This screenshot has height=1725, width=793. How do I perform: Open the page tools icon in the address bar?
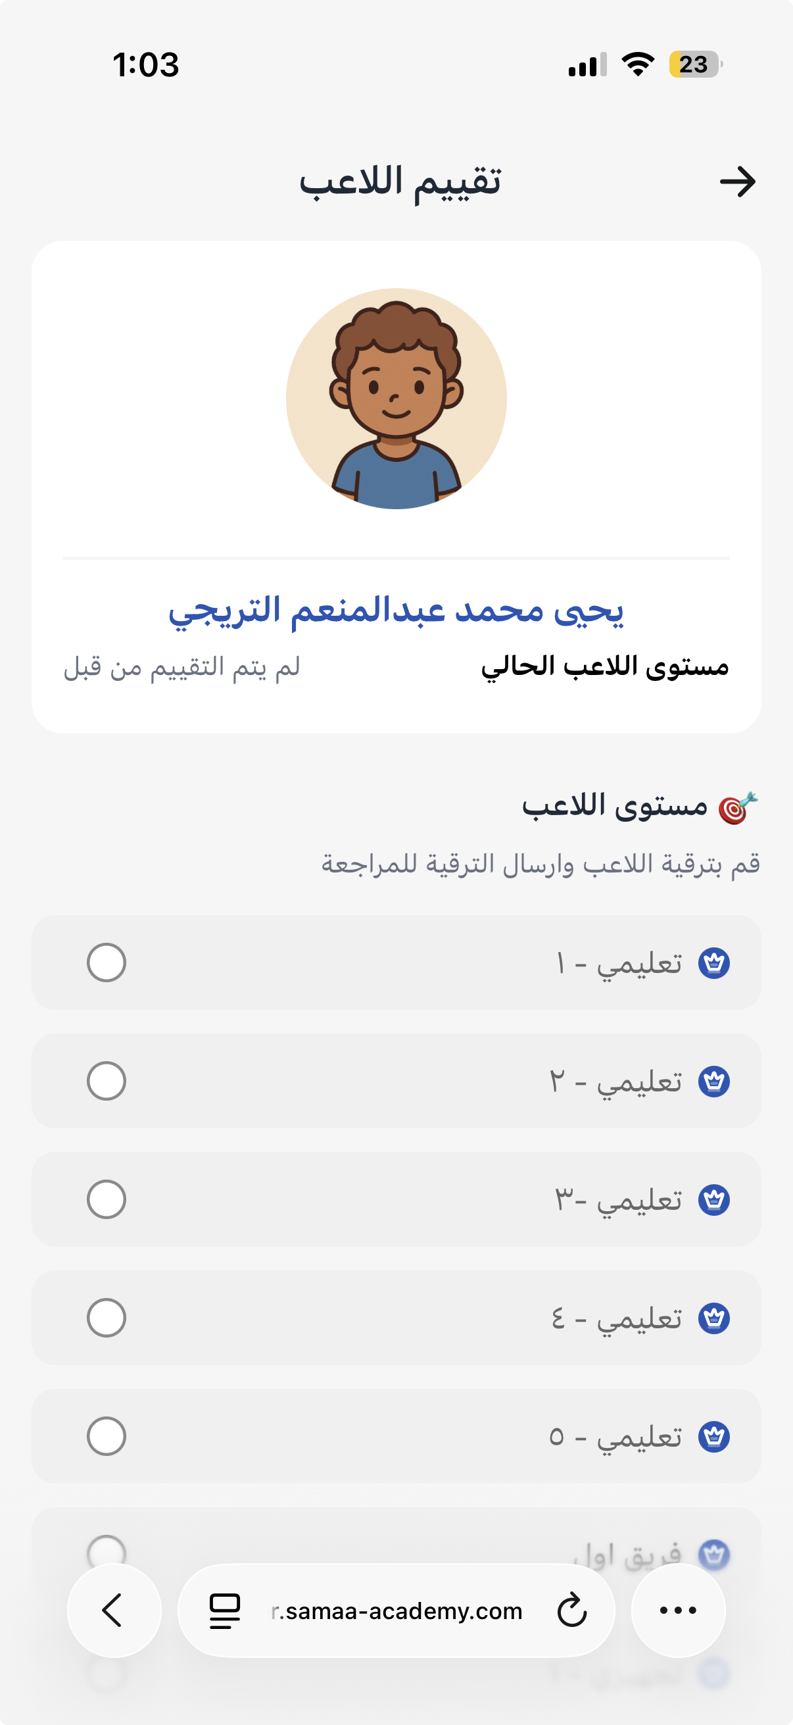coord(225,1611)
